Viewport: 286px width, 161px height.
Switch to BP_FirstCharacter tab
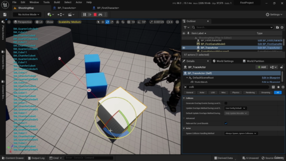pyautogui.click(x=108, y=8)
